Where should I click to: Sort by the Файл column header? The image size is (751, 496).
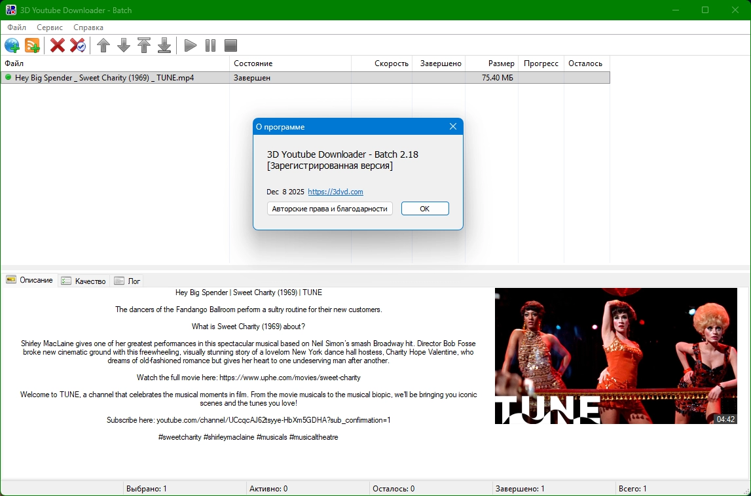[x=115, y=63]
